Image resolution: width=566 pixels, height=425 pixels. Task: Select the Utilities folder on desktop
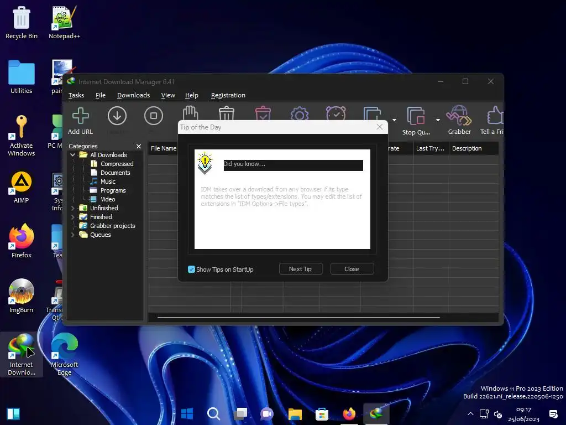click(x=22, y=77)
